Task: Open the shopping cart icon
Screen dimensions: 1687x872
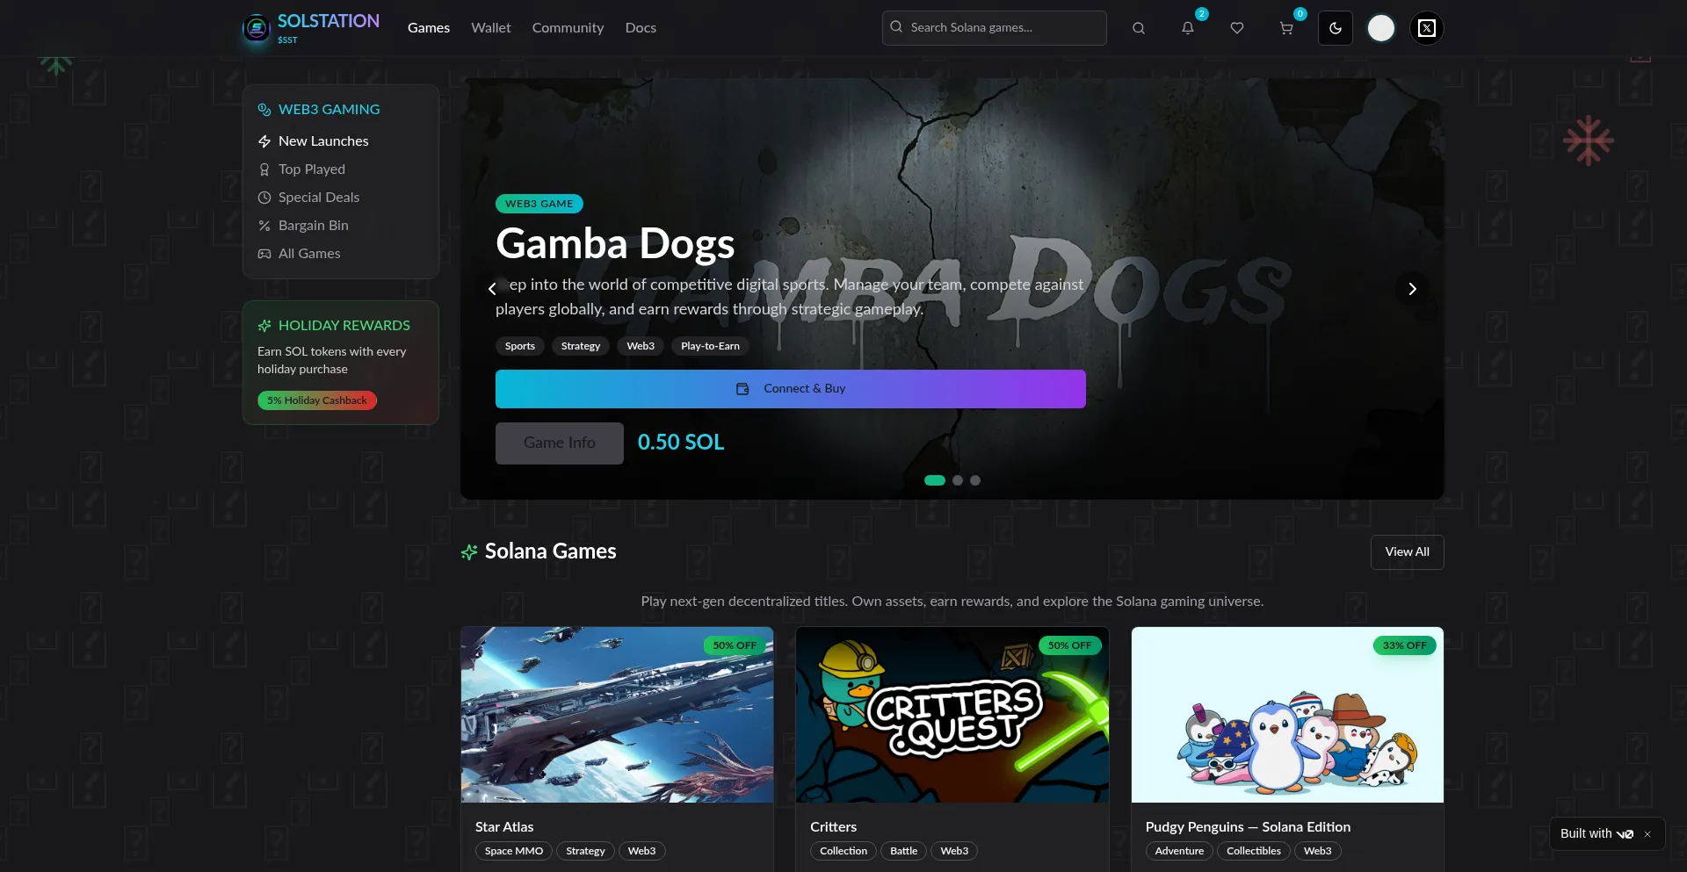Action: tap(1286, 28)
